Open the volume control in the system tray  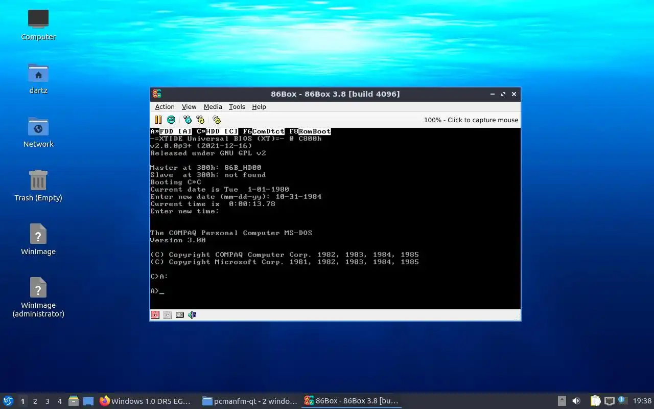pos(576,401)
